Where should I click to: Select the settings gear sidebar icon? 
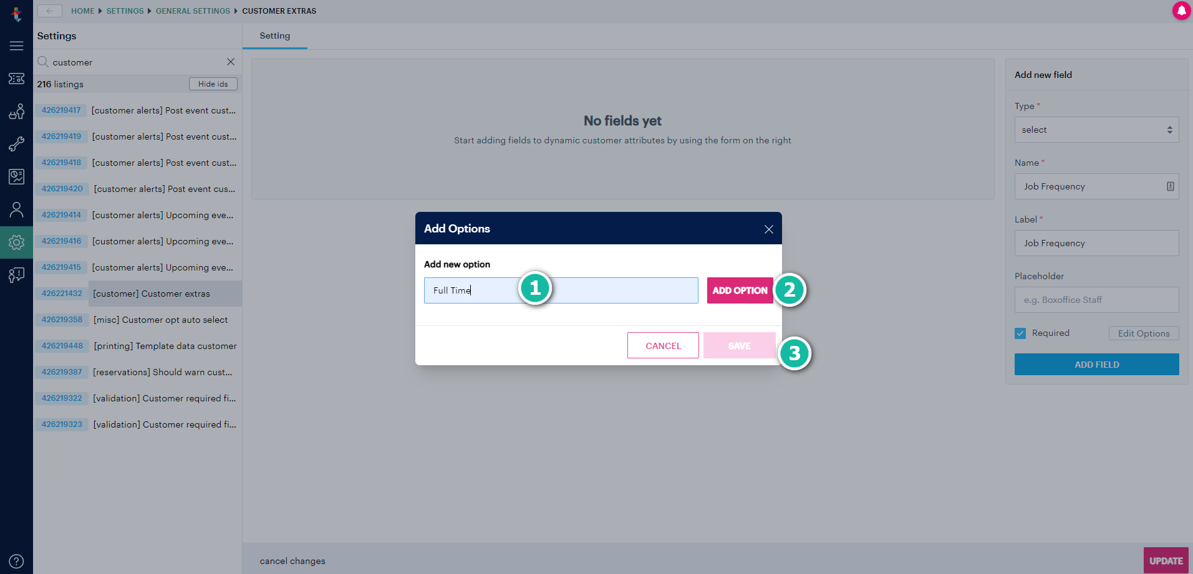coord(16,242)
